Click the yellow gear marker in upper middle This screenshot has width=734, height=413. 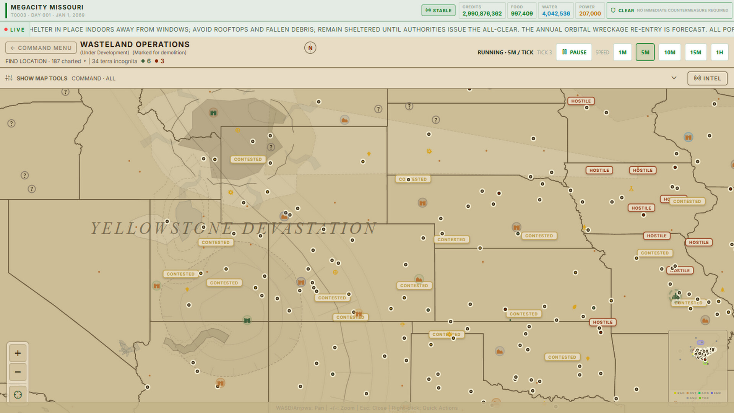pyautogui.click(x=429, y=151)
